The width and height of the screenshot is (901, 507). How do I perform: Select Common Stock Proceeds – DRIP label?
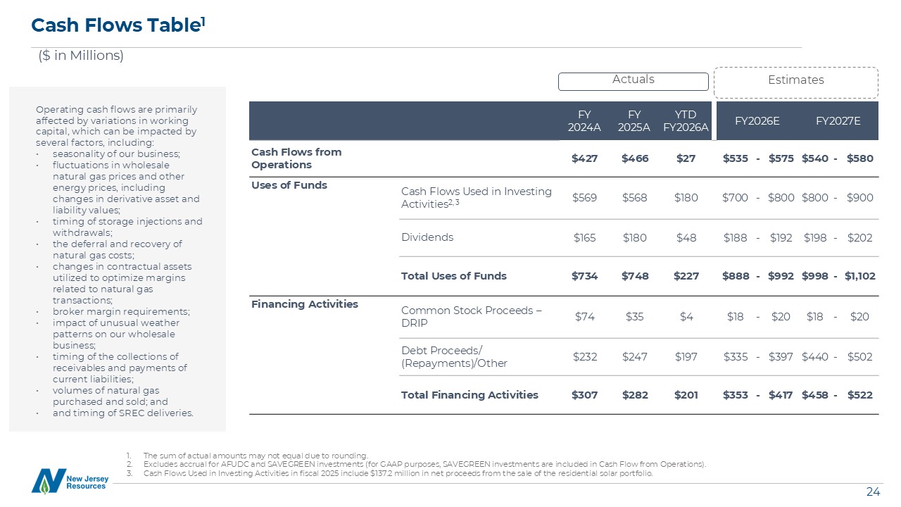coord(471,317)
